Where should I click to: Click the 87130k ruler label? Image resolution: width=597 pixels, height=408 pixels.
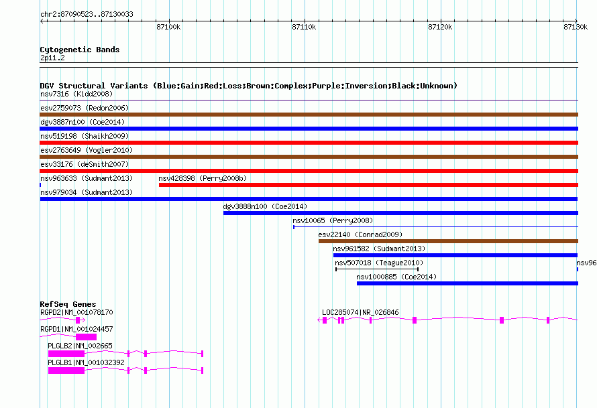click(x=576, y=27)
